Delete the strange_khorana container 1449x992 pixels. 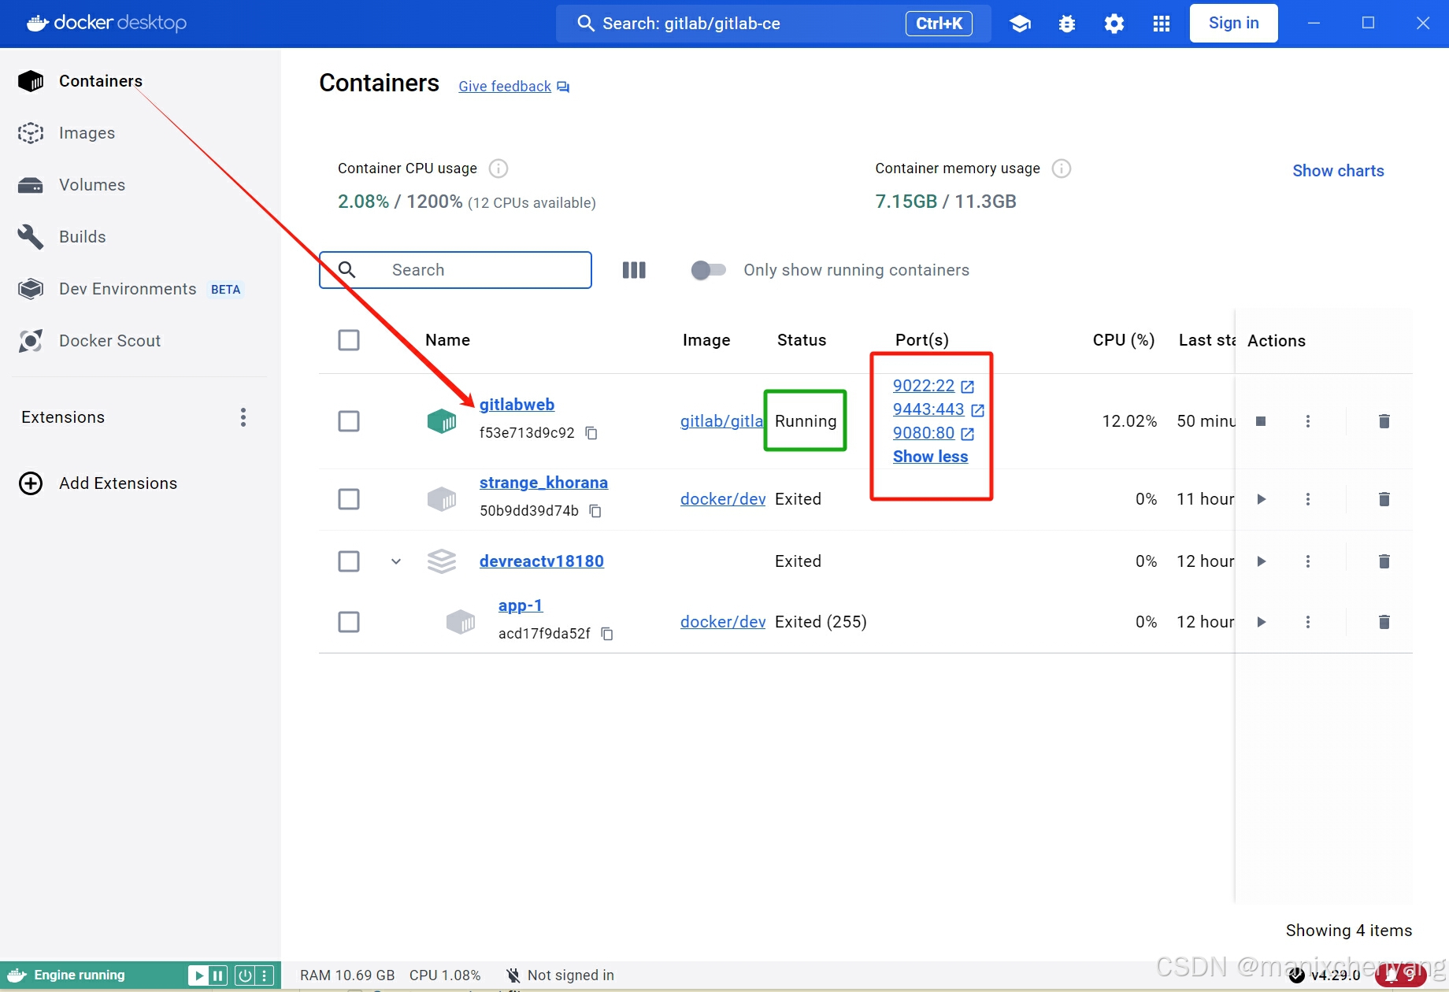tap(1384, 499)
